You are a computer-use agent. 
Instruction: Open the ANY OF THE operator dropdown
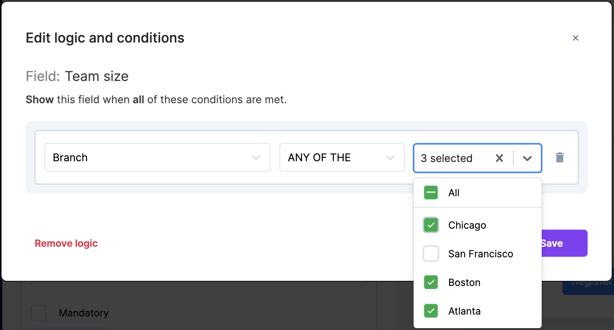click(x=342, y=157)
